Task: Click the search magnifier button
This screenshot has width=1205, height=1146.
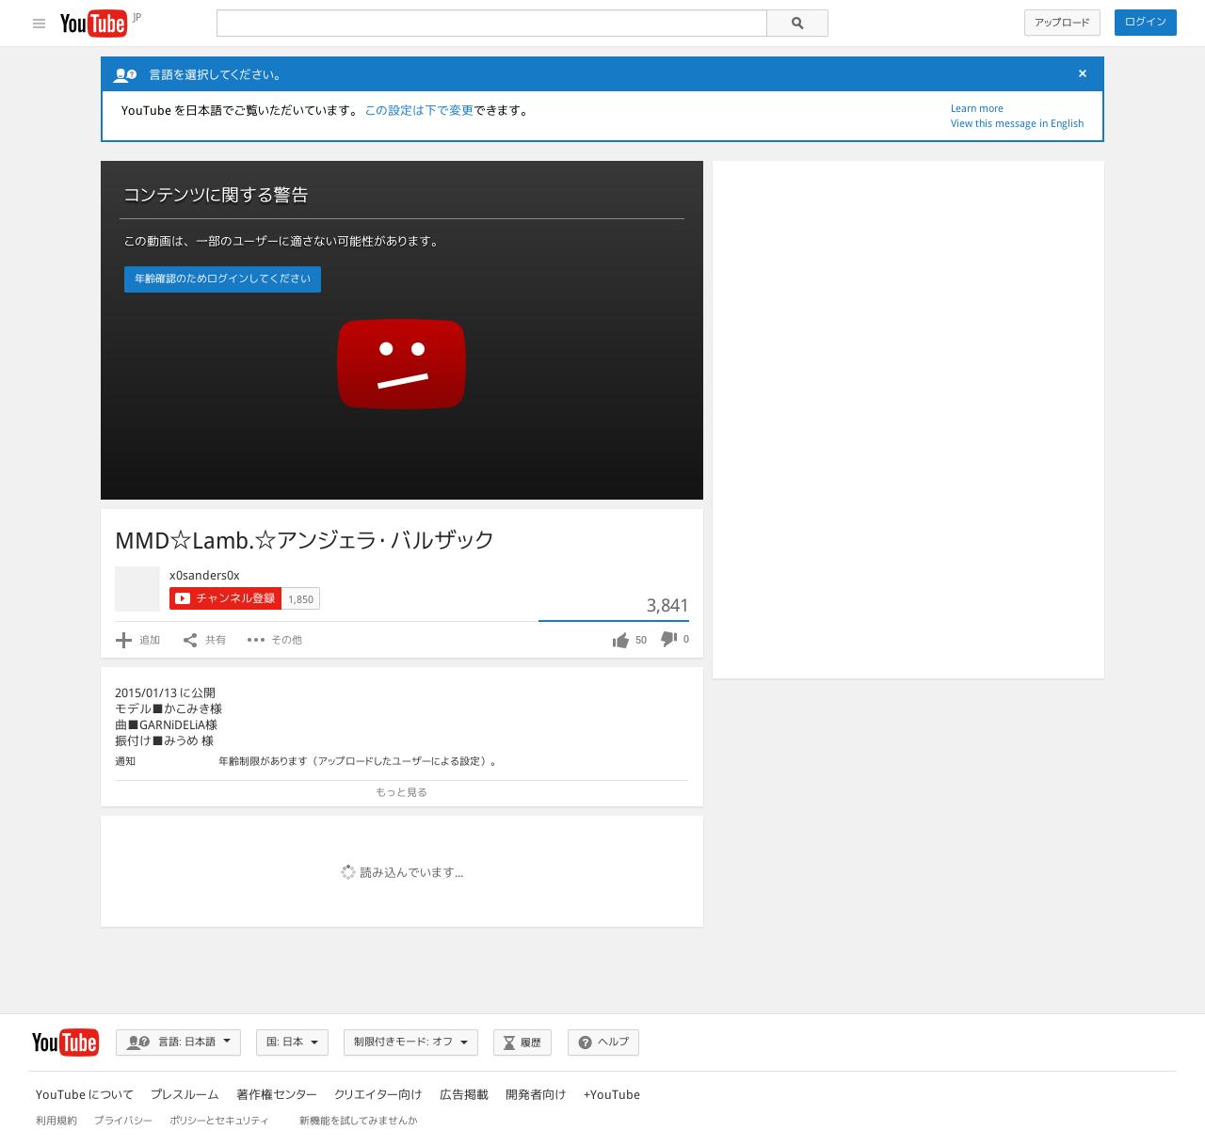Action: (797, 24)
